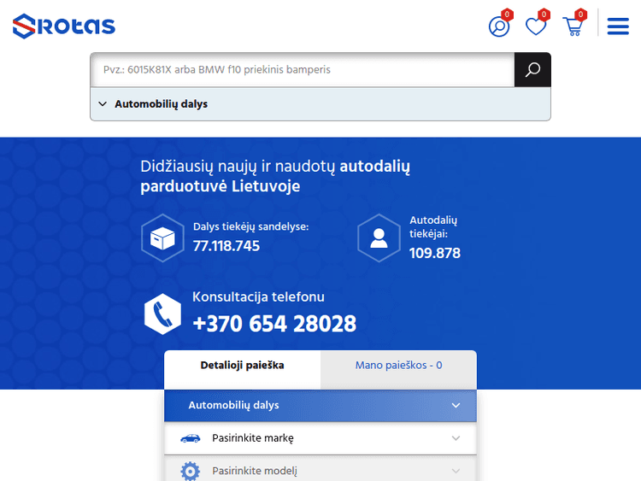Click the phone handset hexagon icon
641x481 pixels.
[162, 314]
